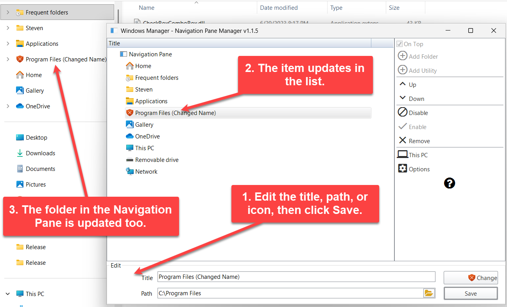
Task: Click the black question mark help icon
Action: (x=450, y=183)
